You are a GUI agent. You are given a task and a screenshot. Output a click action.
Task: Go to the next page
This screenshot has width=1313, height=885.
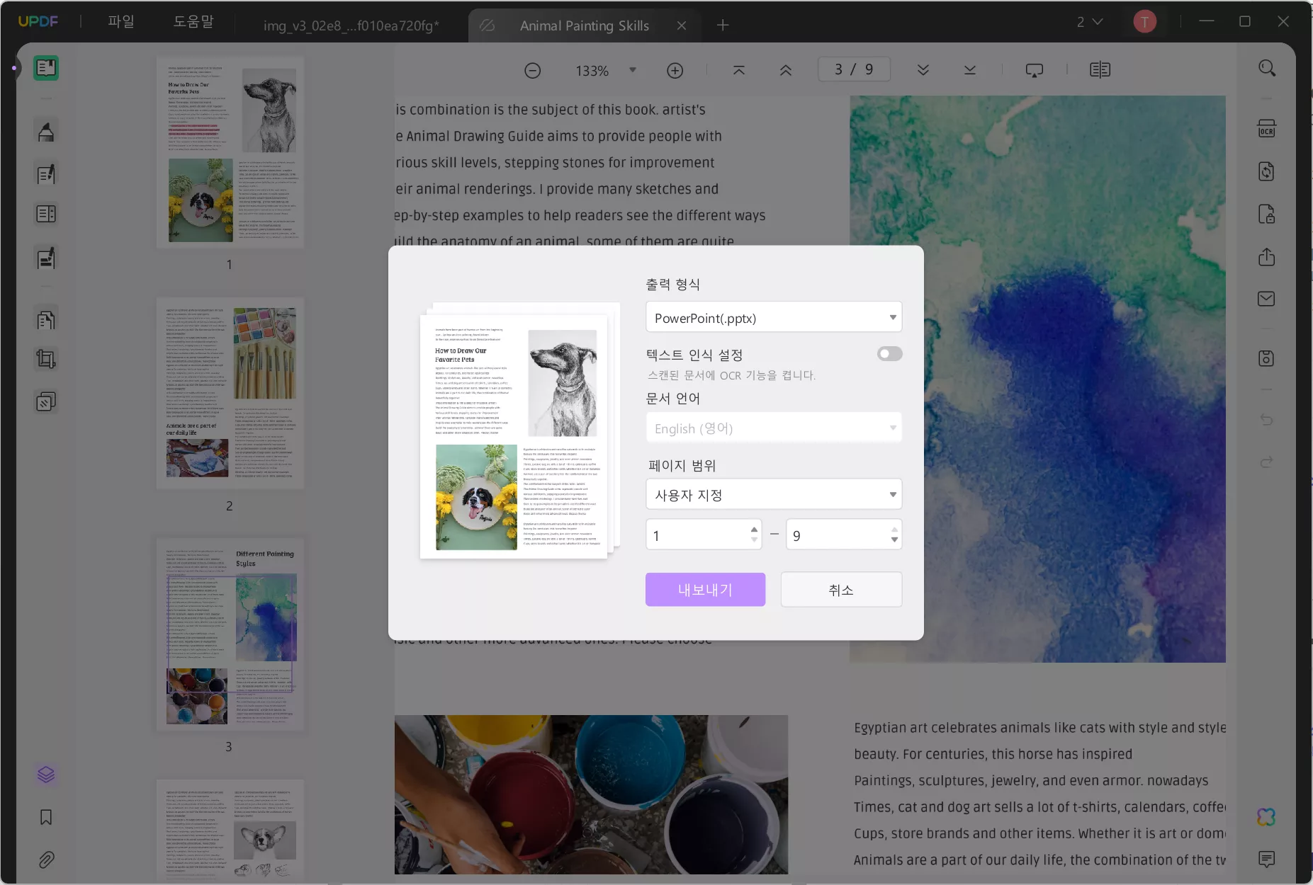(x=923, y=70)
